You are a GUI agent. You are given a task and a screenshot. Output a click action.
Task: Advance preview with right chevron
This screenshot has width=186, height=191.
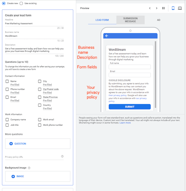[157, 8]
